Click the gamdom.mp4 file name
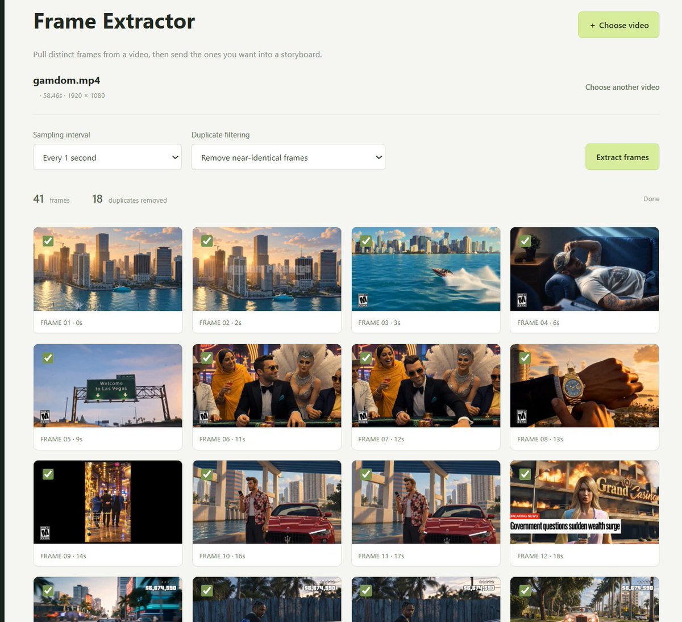This screenshot has width=682, height=622. coord(66,81)
